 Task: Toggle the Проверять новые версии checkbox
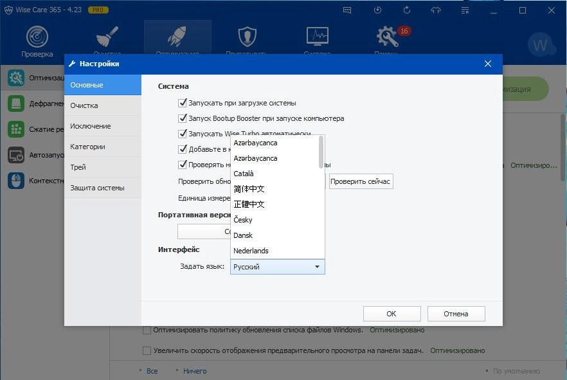point(183,164)
